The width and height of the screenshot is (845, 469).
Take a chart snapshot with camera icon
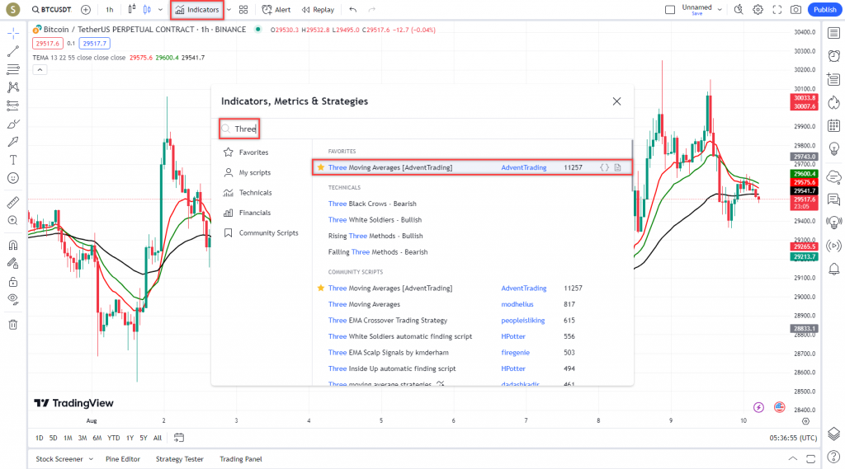(x=795, y=10)
